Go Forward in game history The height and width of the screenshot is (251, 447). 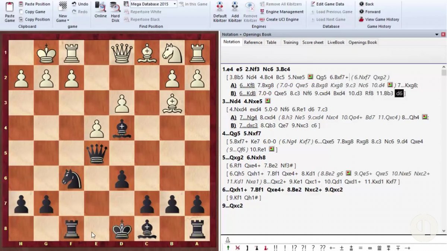point(370,12)
